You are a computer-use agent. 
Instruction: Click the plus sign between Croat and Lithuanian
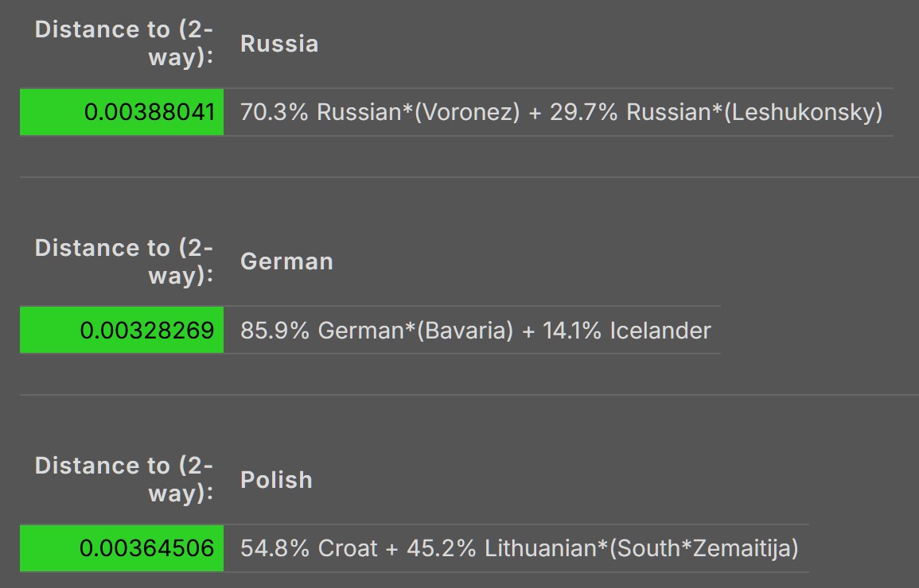coord(392,549)
